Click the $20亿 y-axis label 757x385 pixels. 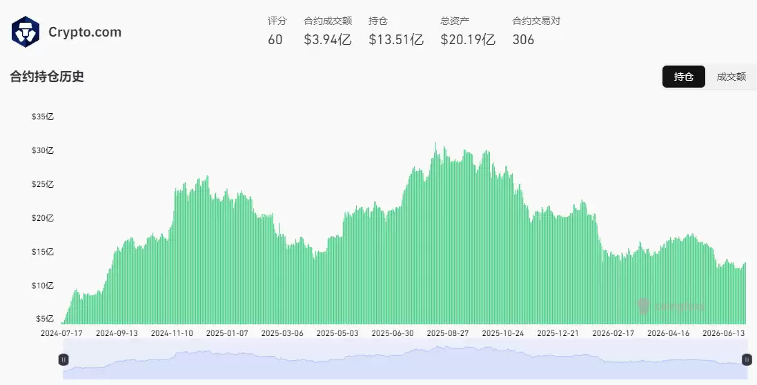click(43, 218)
